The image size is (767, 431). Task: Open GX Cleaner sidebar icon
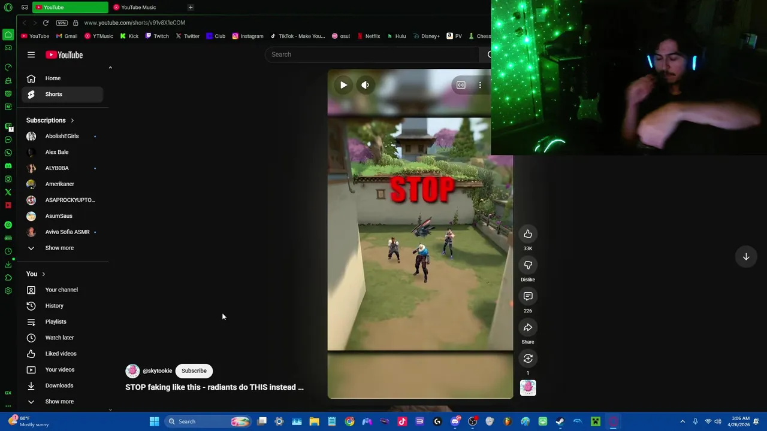(8, 80)
